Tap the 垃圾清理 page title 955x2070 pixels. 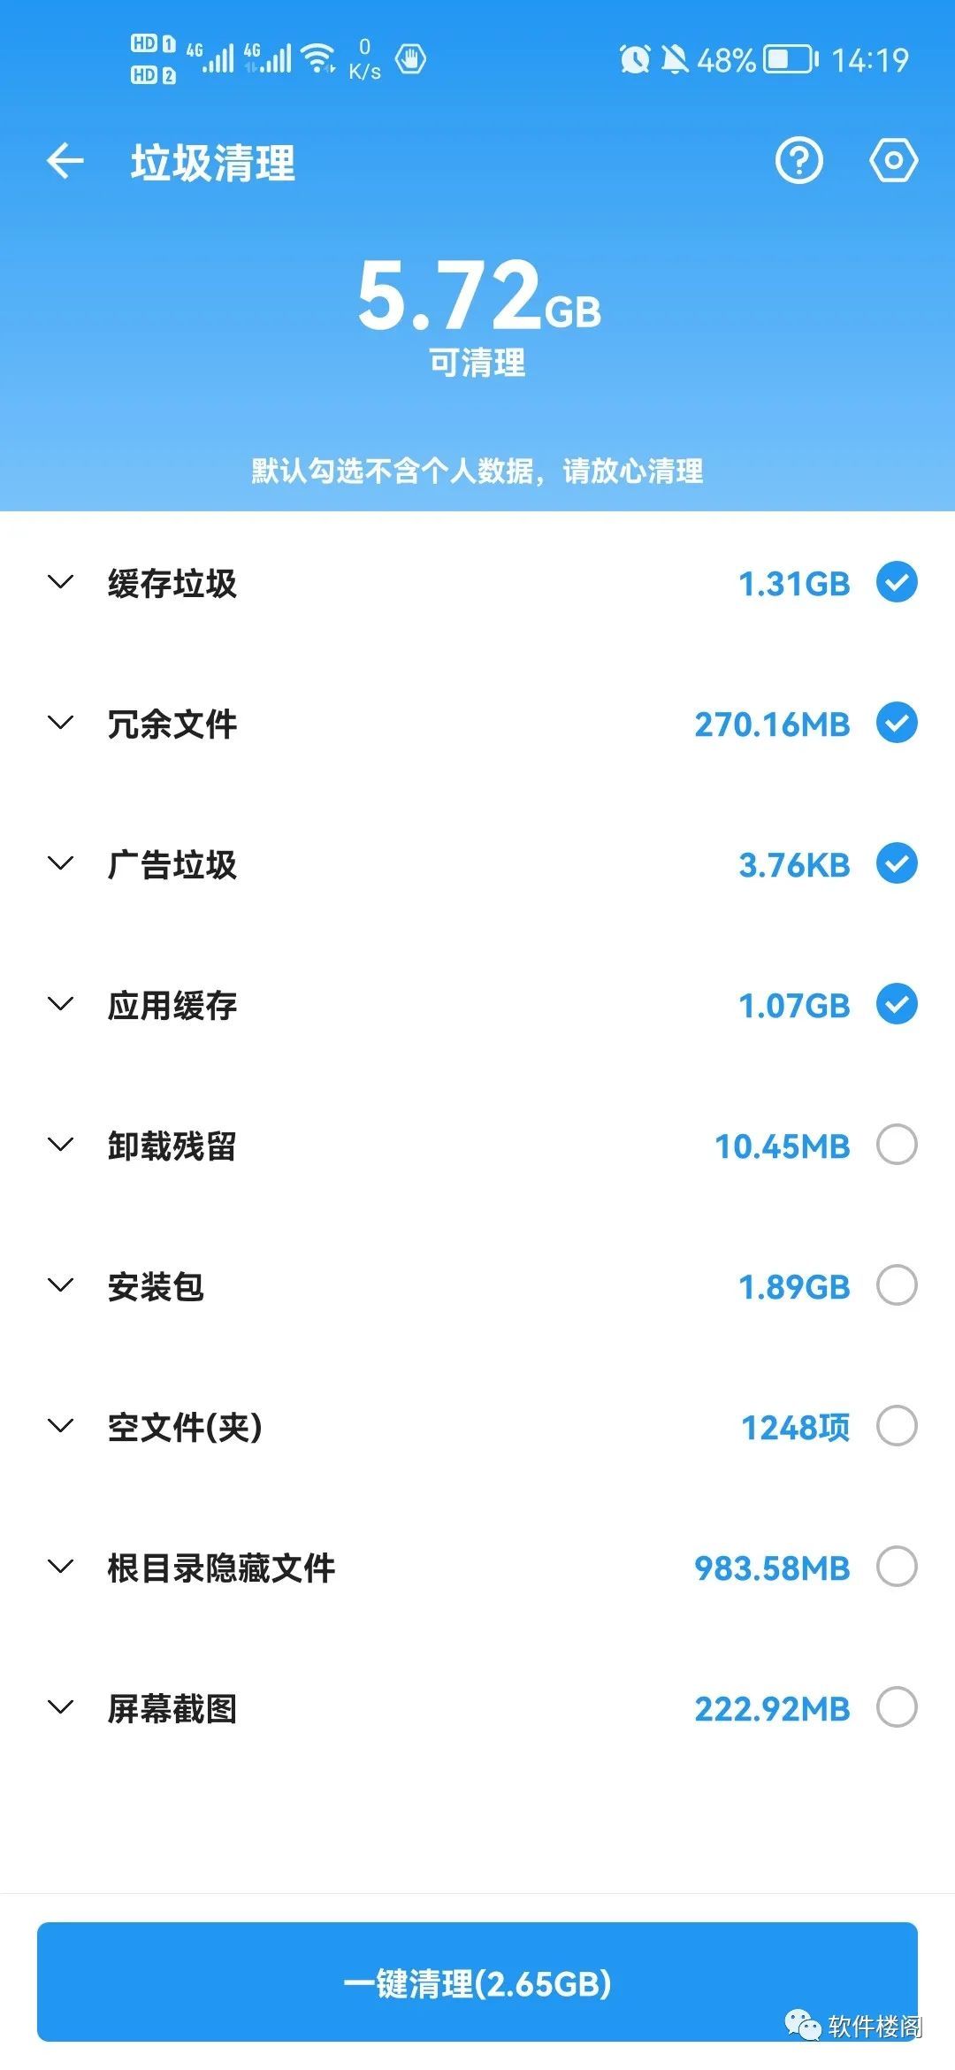coord(213,163)
